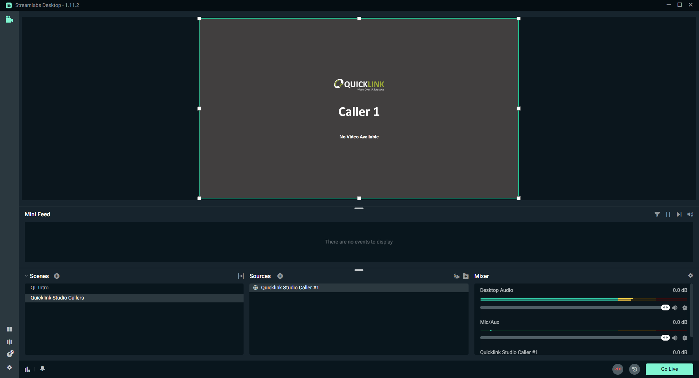
Task: Mute Mini Feed event alert sounds
Action: pos(690,214)
